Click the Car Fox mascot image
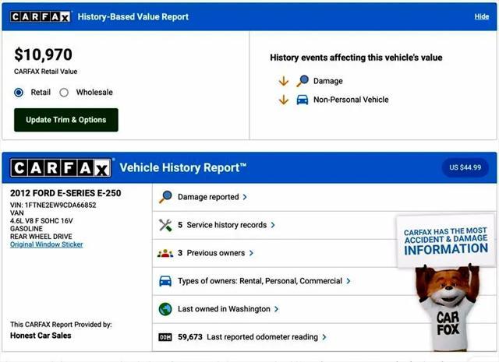499x362 pixels. [x=448, y=308]
